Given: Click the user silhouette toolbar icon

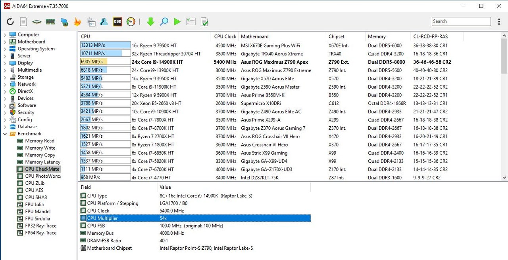Looking at the screenshot, I should pyautogui.click(x=104, y=22).
